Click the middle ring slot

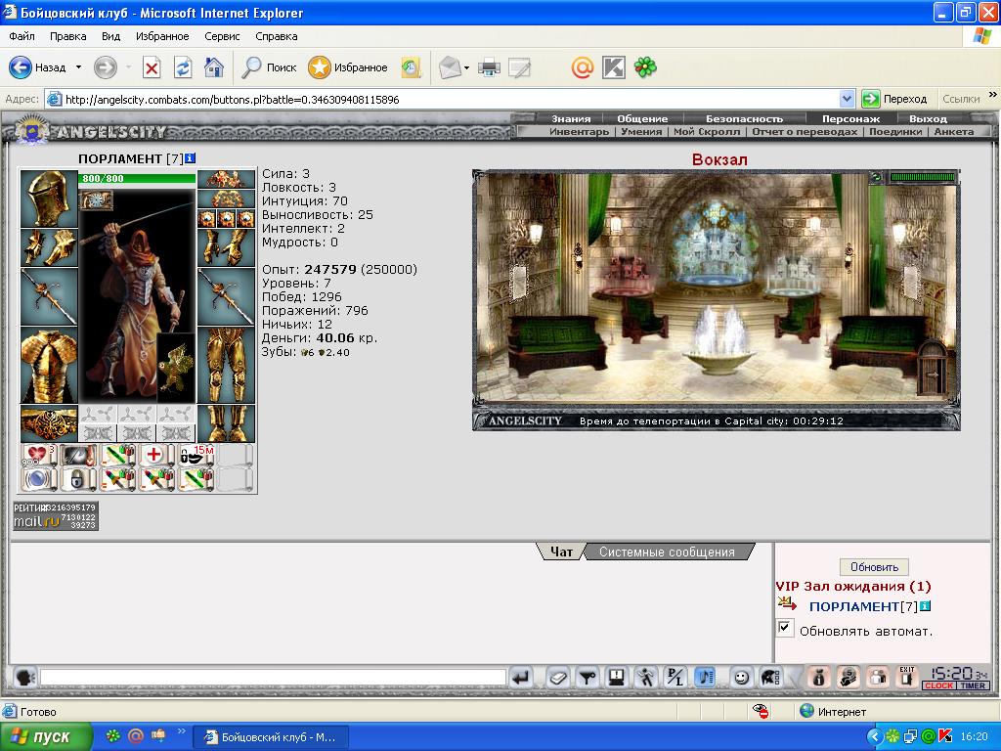click(226, 218)
